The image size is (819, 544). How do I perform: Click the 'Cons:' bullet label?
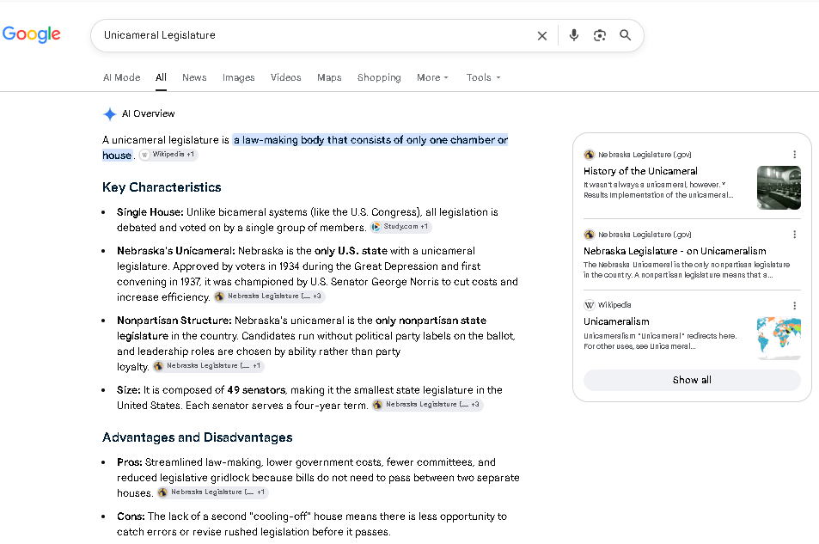click(131, 516)
